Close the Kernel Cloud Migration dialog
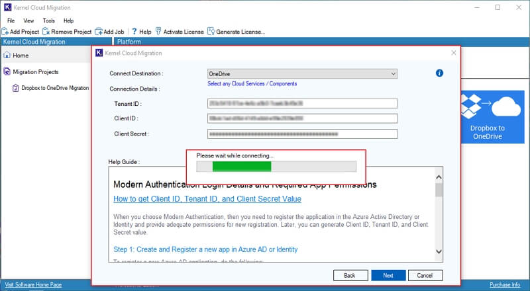 (x=454, y=53)
